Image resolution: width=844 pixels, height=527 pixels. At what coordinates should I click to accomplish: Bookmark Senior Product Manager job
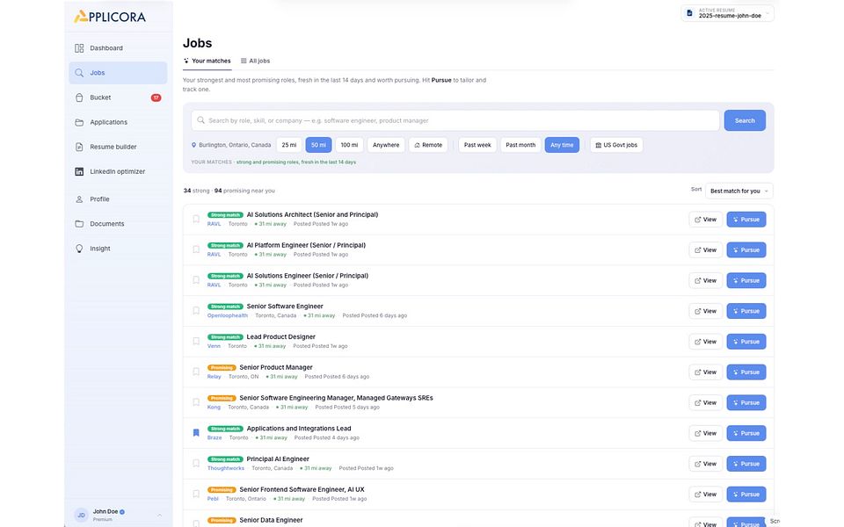click(x=196, y=372)
